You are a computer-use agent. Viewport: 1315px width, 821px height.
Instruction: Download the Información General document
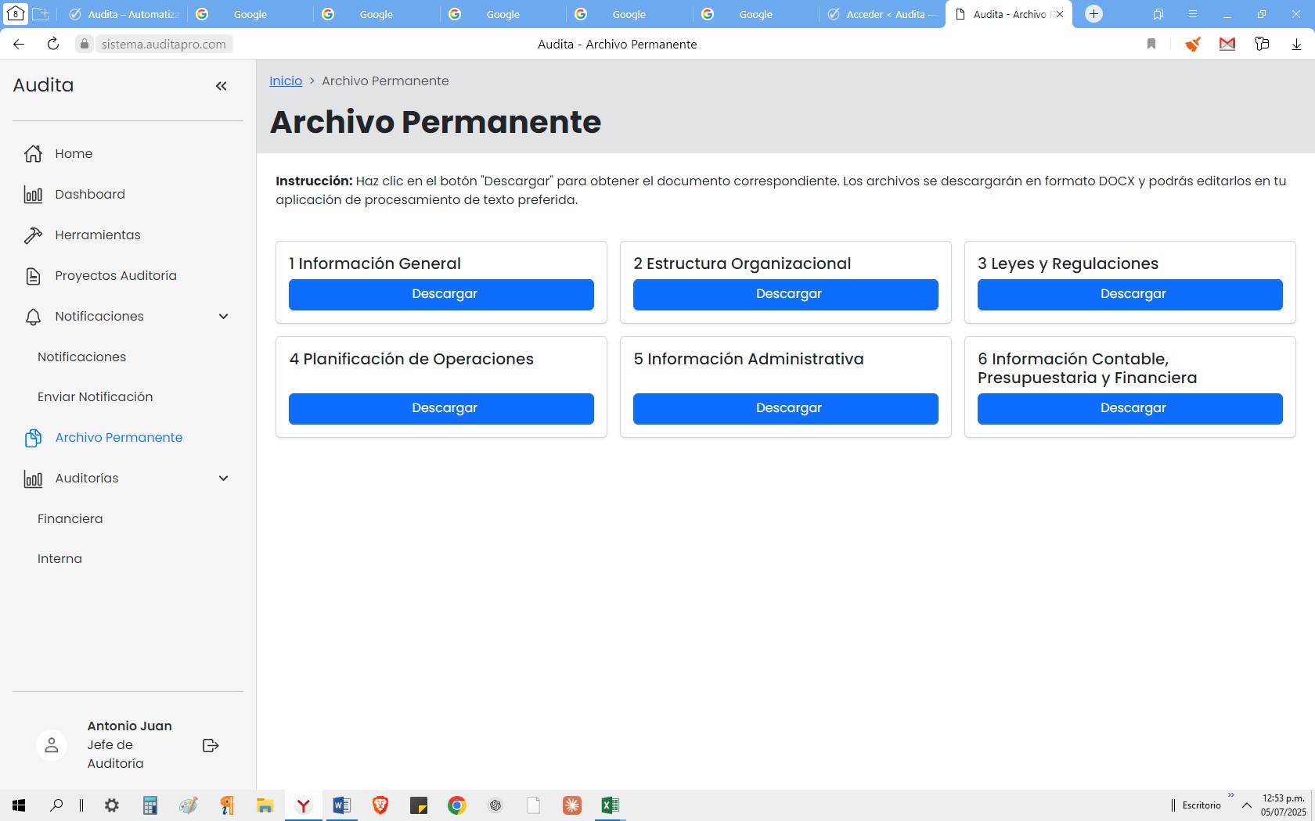click(x=441, y=295)
